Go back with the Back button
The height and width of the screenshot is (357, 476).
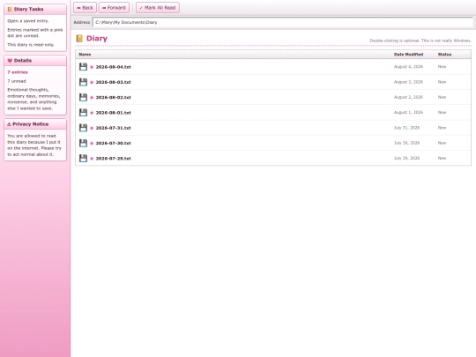pos(85,8)
